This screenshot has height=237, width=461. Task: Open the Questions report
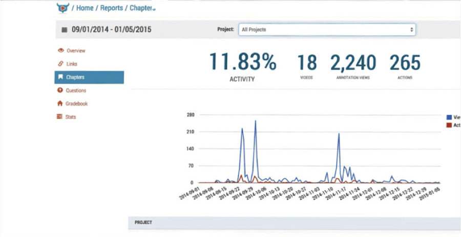[x=76, y=90]
